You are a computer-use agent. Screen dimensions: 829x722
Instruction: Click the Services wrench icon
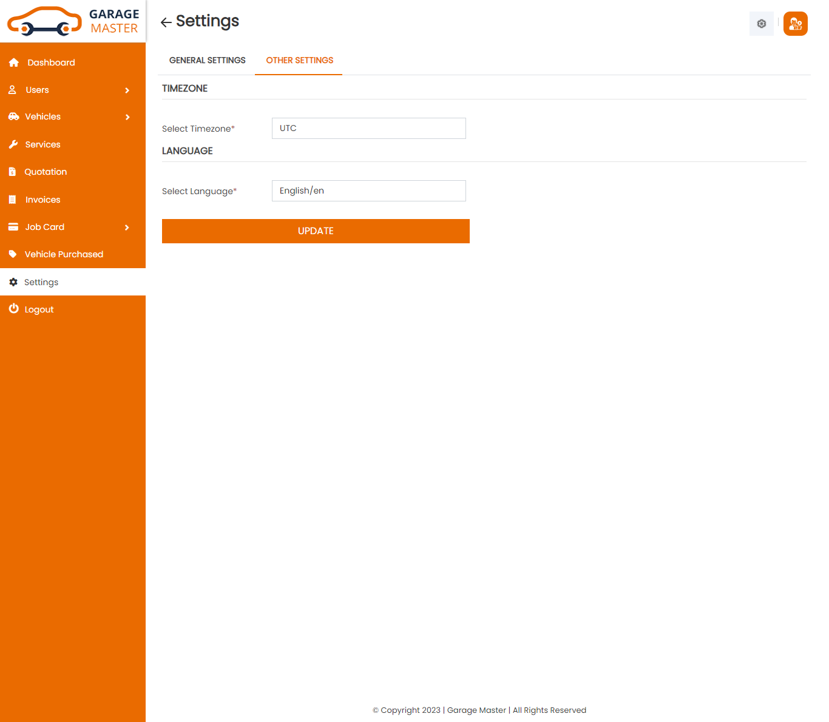pyautogui.click(x=13, y=144)
